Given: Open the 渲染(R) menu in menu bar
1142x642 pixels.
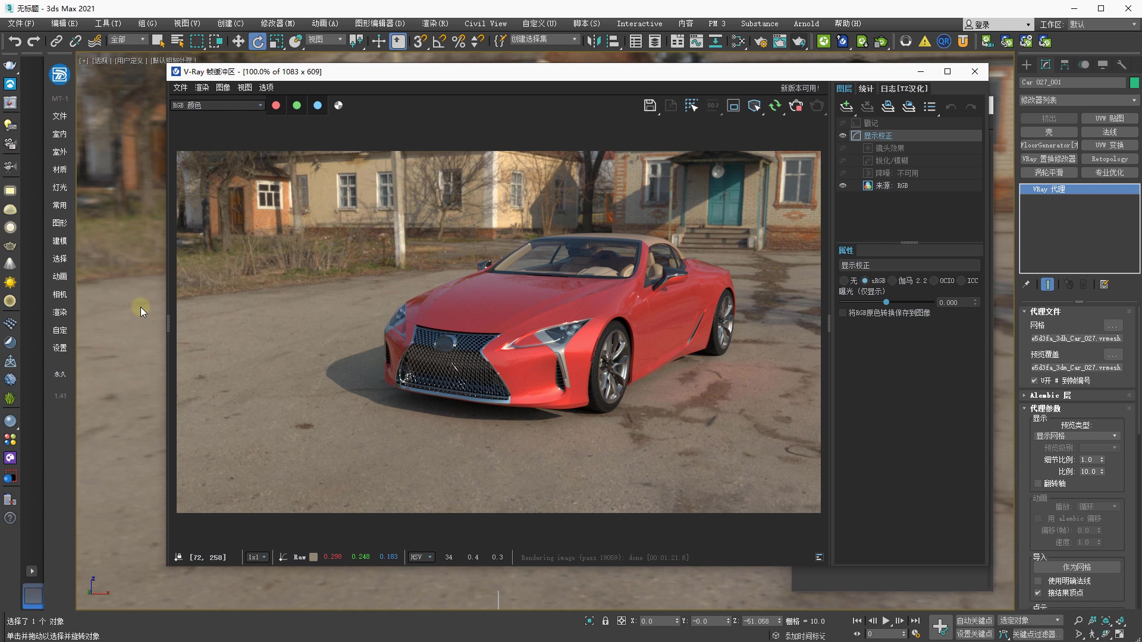Looking at the screenshot, I should point(434,24).
